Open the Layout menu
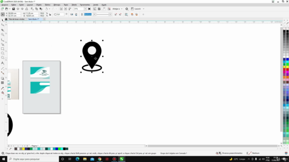 coord(30,5)
